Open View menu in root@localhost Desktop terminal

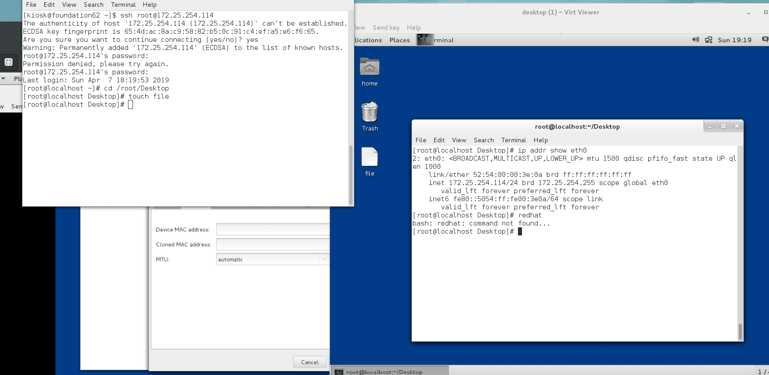point(459,140)
